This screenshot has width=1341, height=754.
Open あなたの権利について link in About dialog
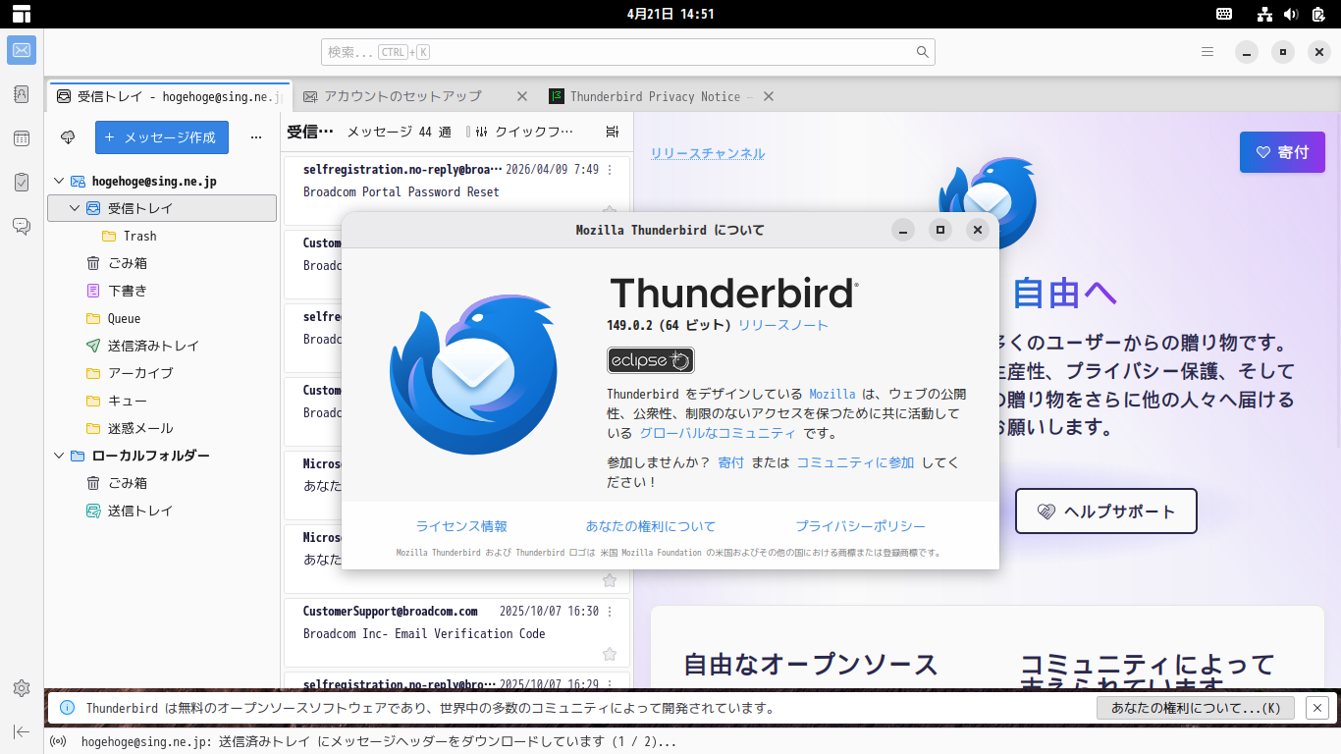(x=651, y=526)
